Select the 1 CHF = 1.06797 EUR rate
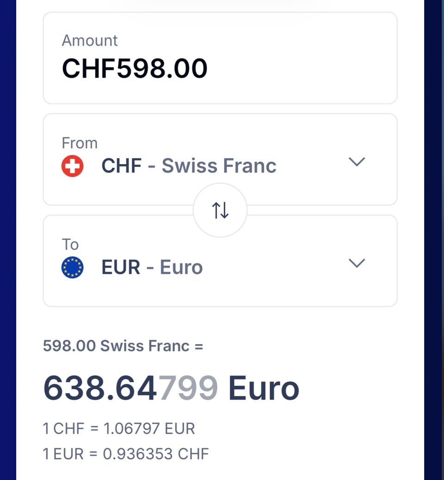The height and width of the screenshot is (480, 444). [x=119, y=429]
